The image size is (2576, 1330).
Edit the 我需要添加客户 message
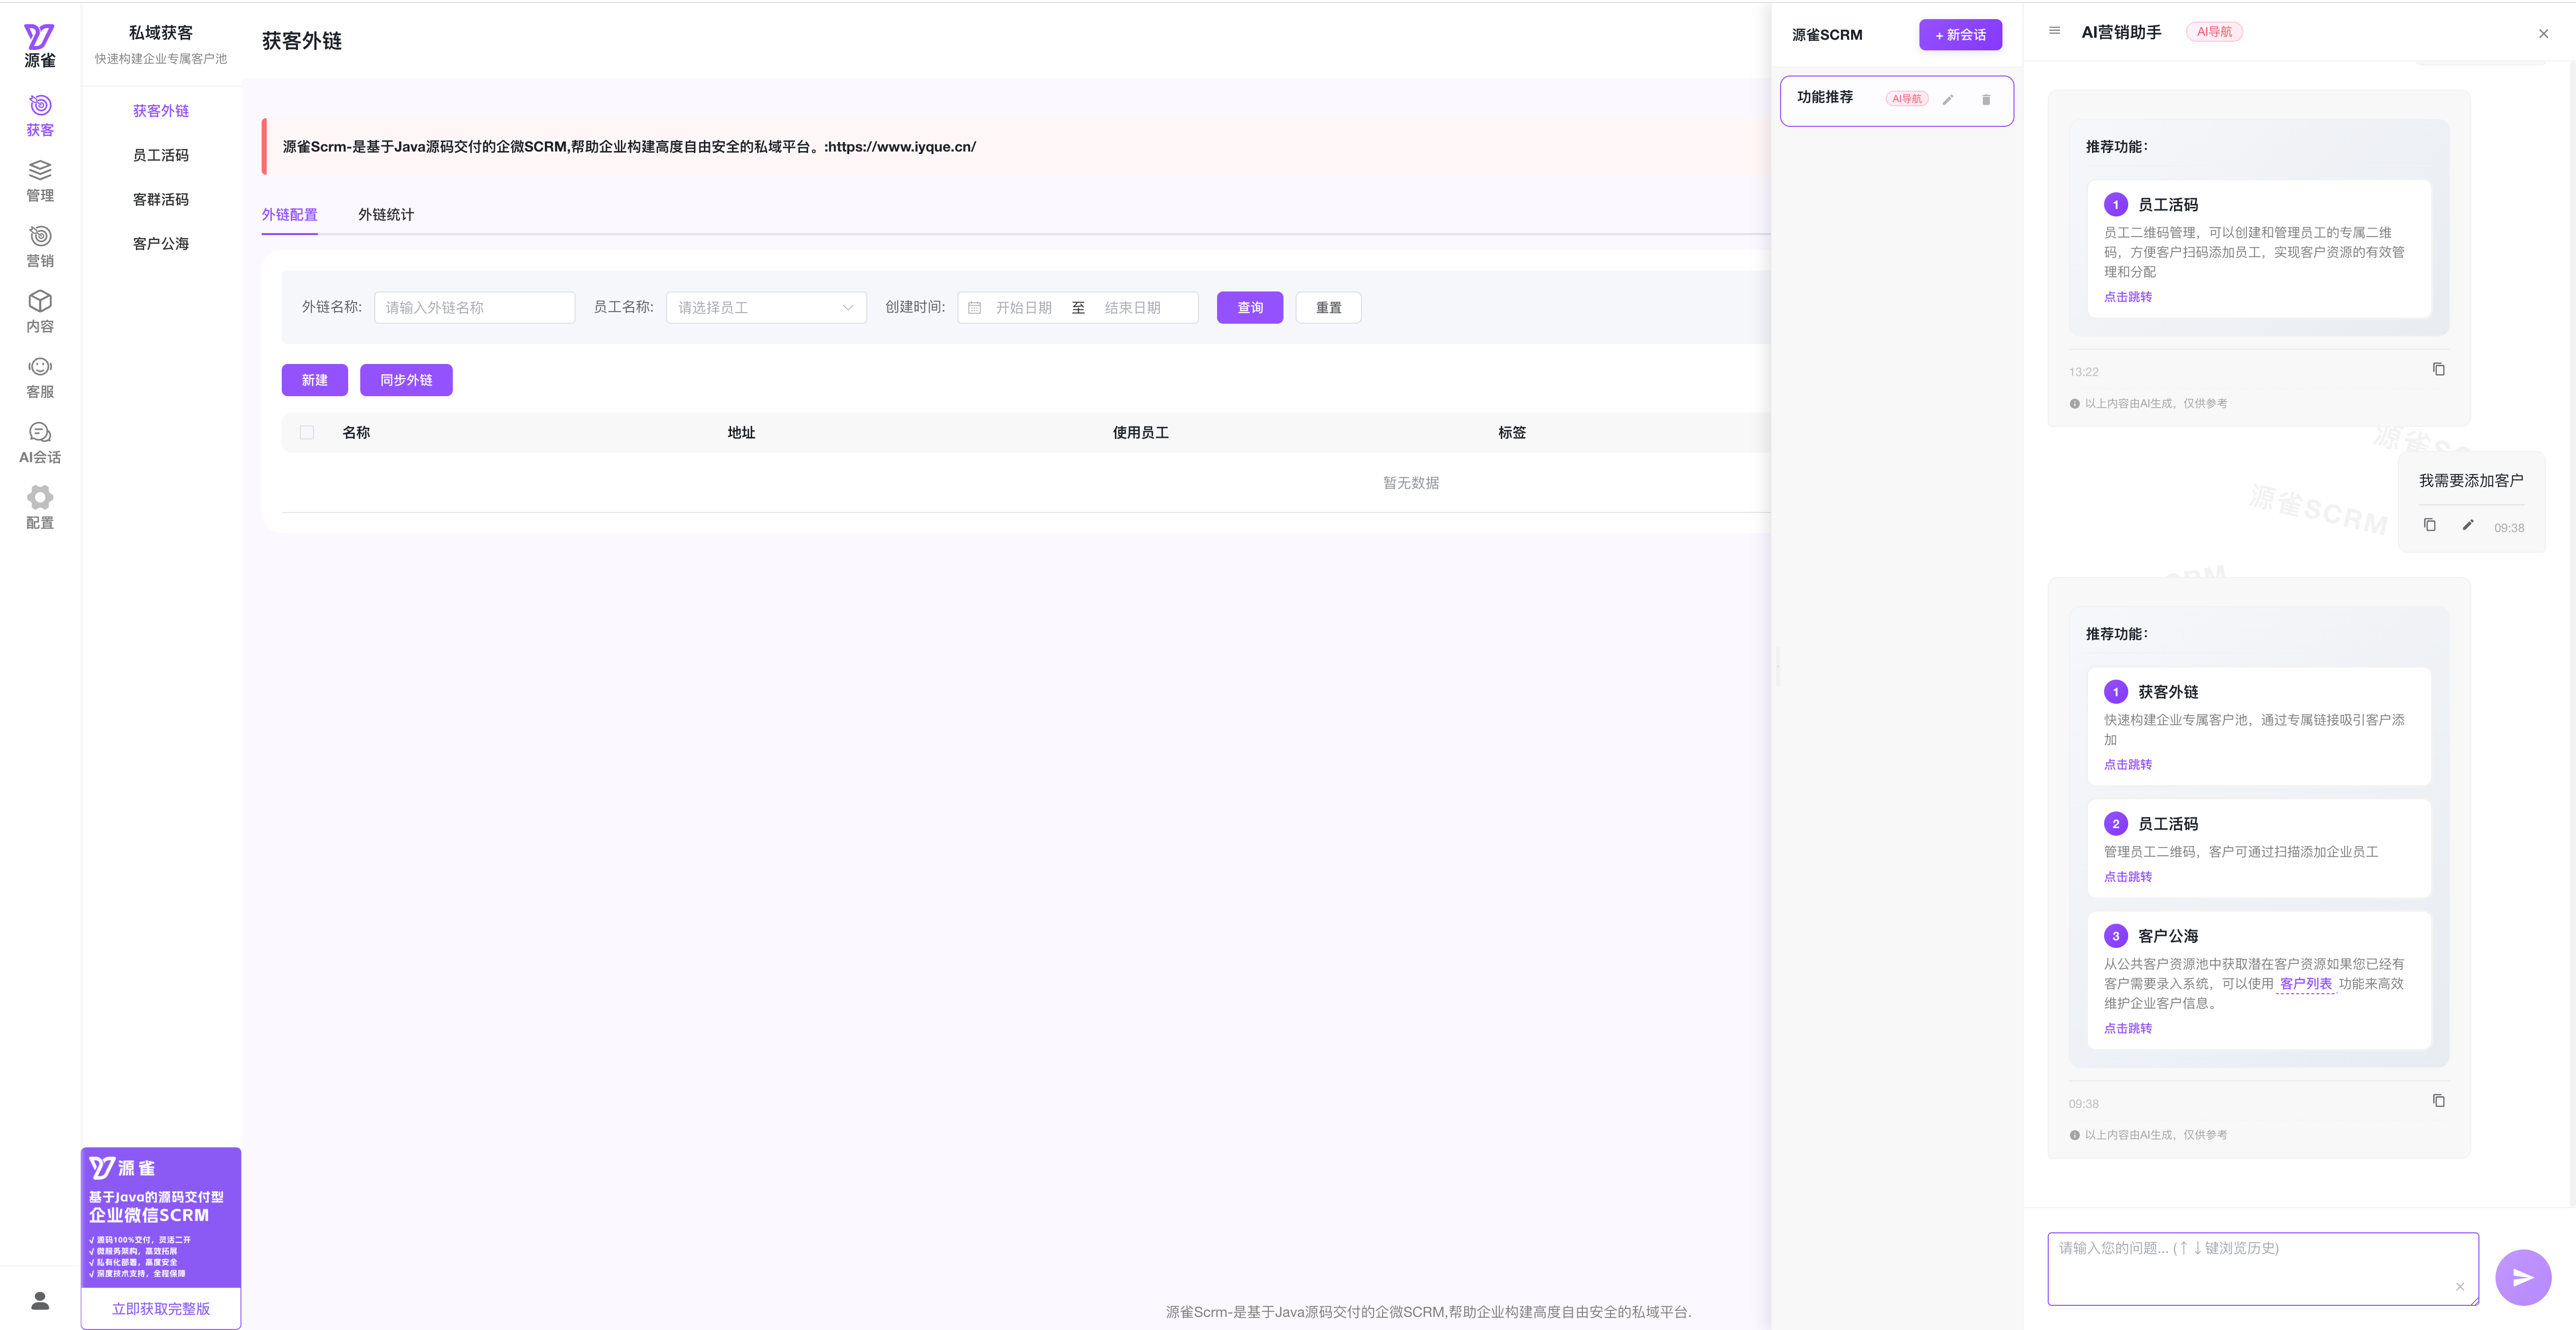click(x=2467, y=526)
